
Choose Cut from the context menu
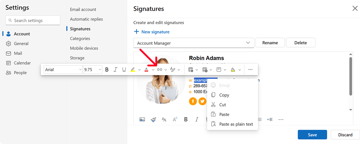click(x=232, y=105)
